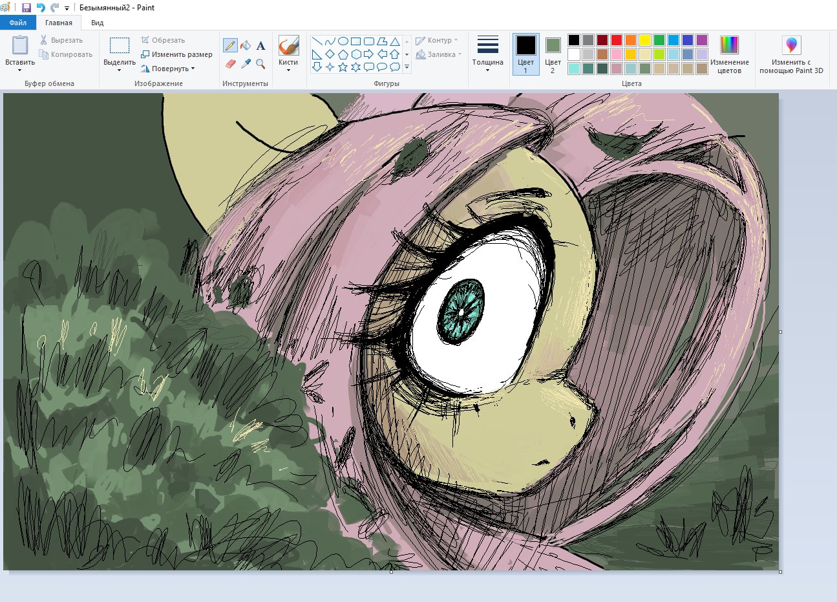This screenshot has width=837, height=602.
Task: Click the Обрезать crop button
Action: (163, 40)
